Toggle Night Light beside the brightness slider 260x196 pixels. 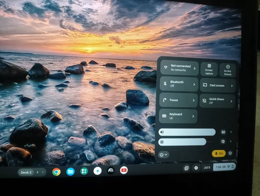click(223, 141)
